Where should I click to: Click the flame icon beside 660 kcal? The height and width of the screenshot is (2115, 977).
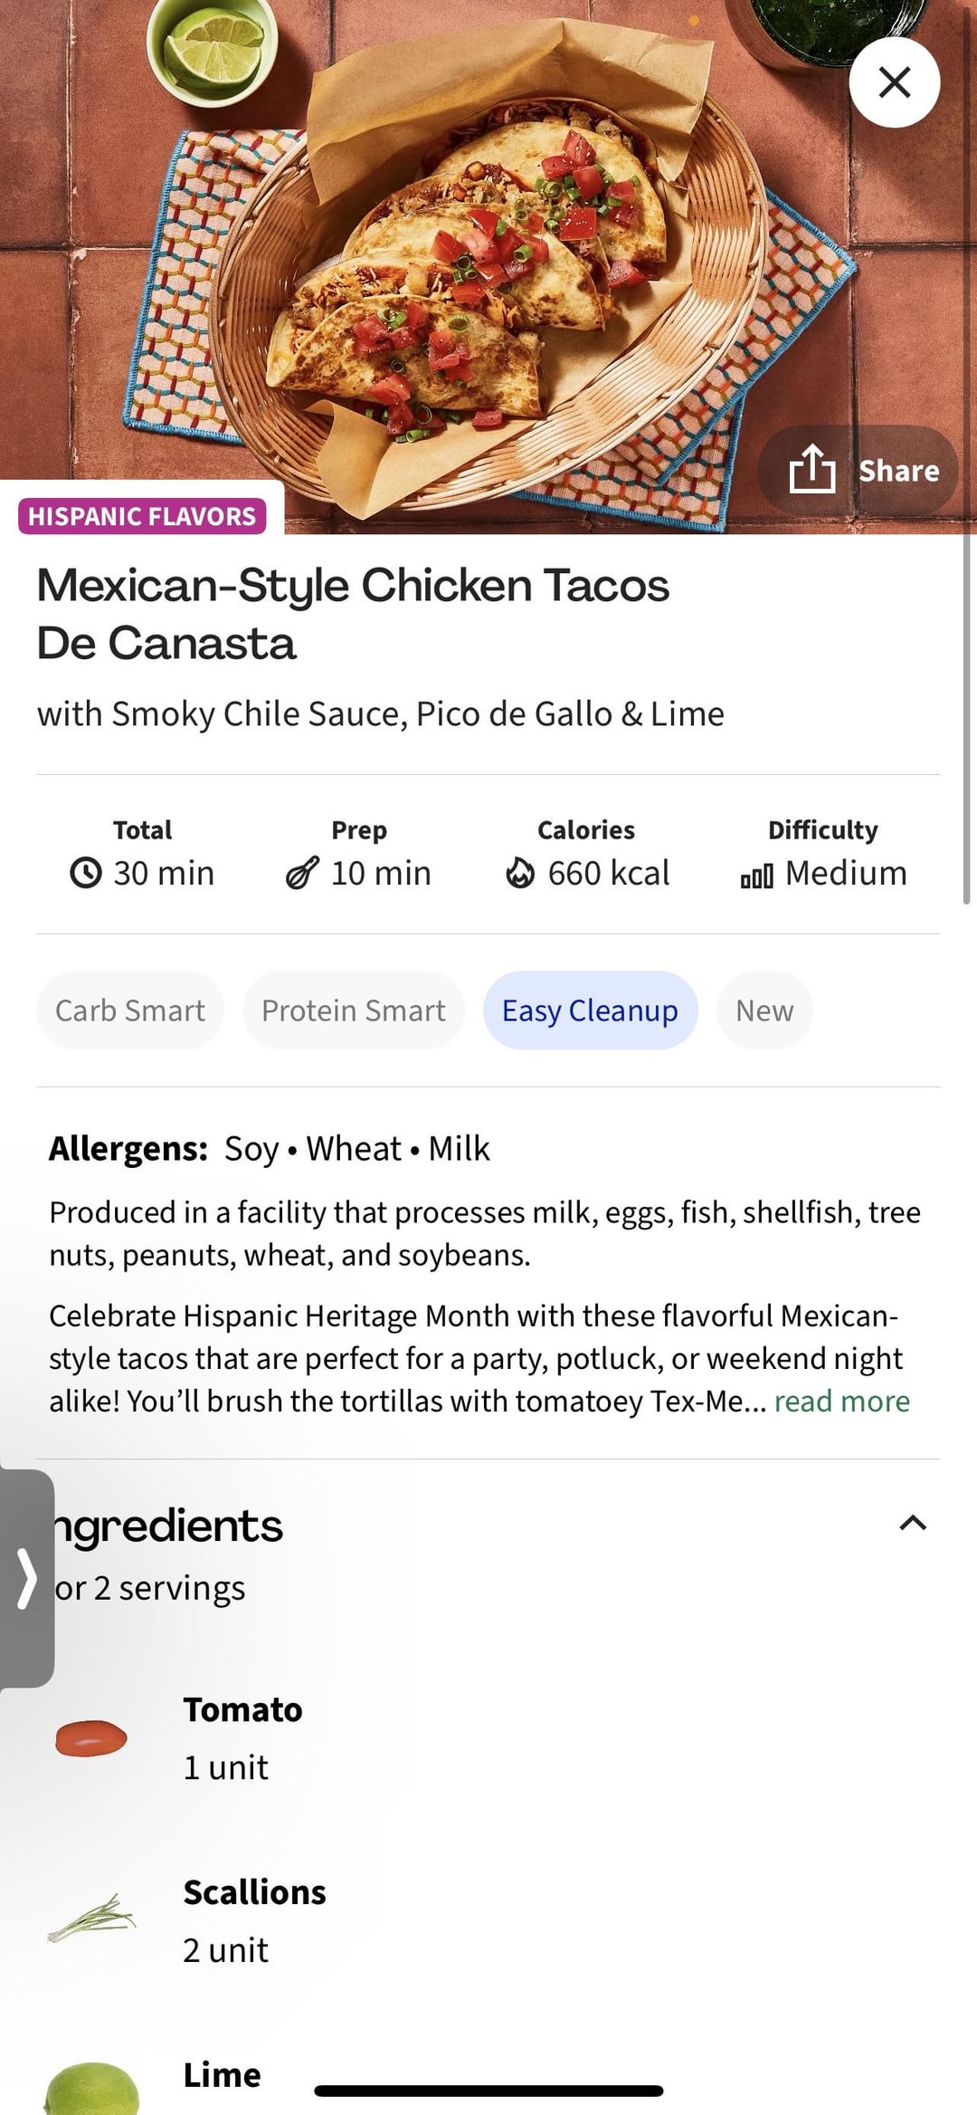[520, 874]
